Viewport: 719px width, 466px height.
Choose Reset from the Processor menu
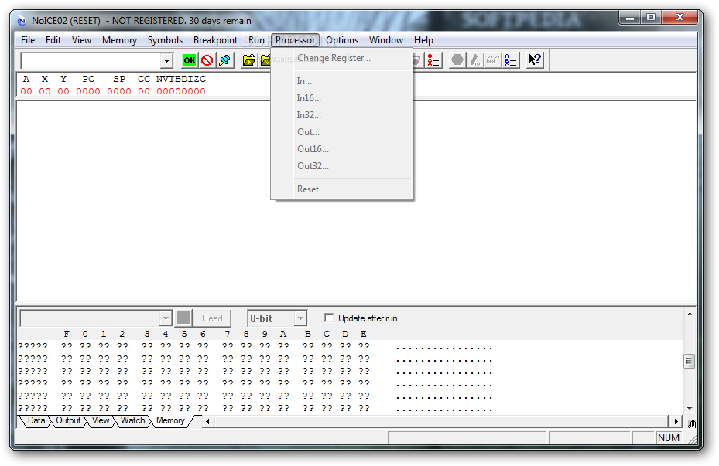click(x=341, y=189)
